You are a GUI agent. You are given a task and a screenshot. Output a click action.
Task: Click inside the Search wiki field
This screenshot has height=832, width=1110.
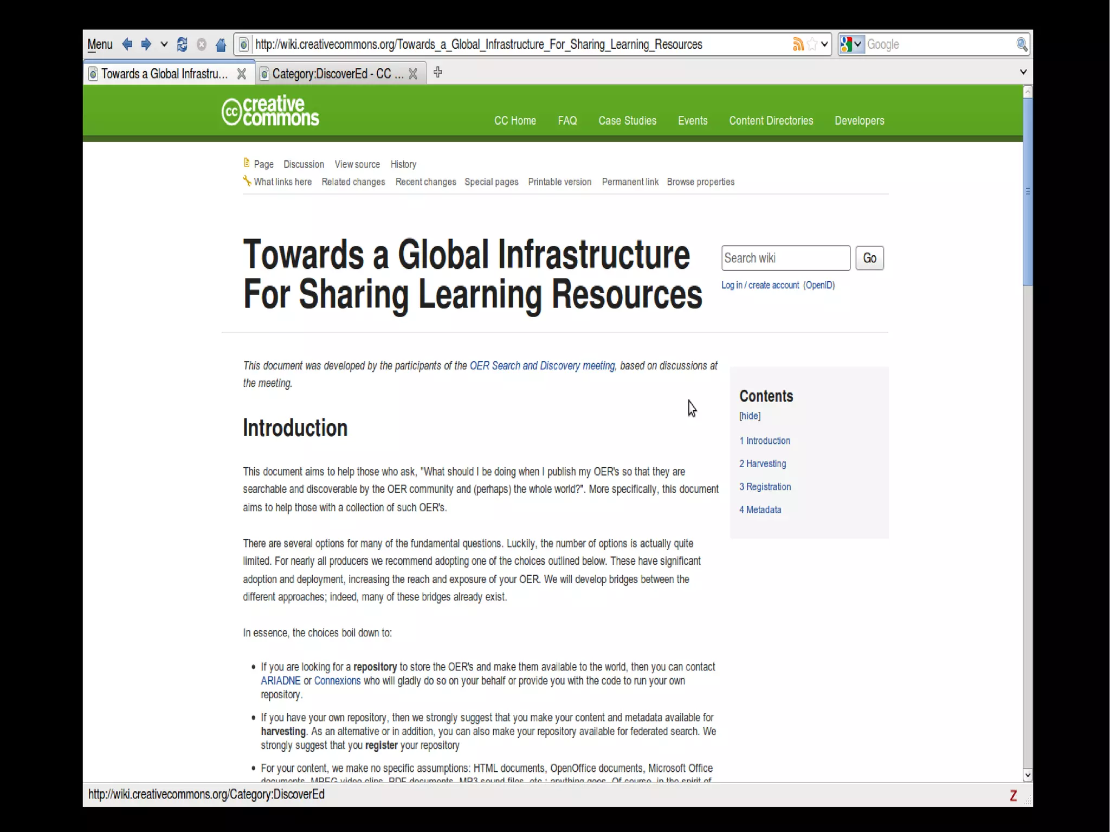coord(785,258)
